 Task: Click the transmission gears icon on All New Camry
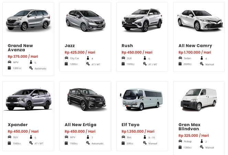(x=202, y=64)
